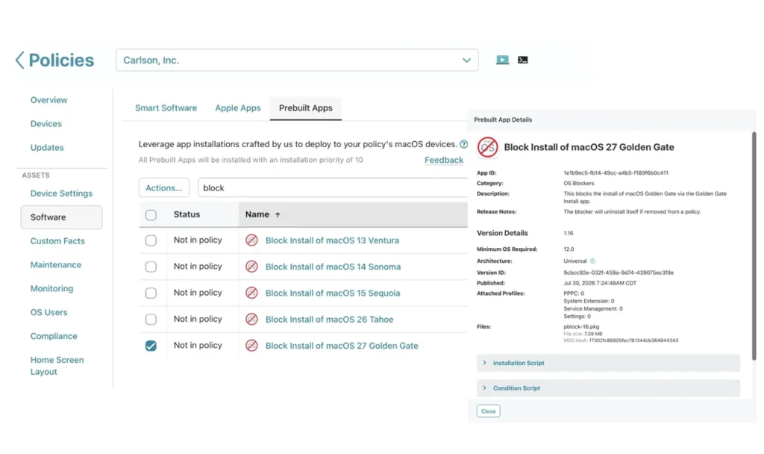Click sort arrow in Name column header
Image resolution: width=764 pixels, height=454 pixels.
278,214
